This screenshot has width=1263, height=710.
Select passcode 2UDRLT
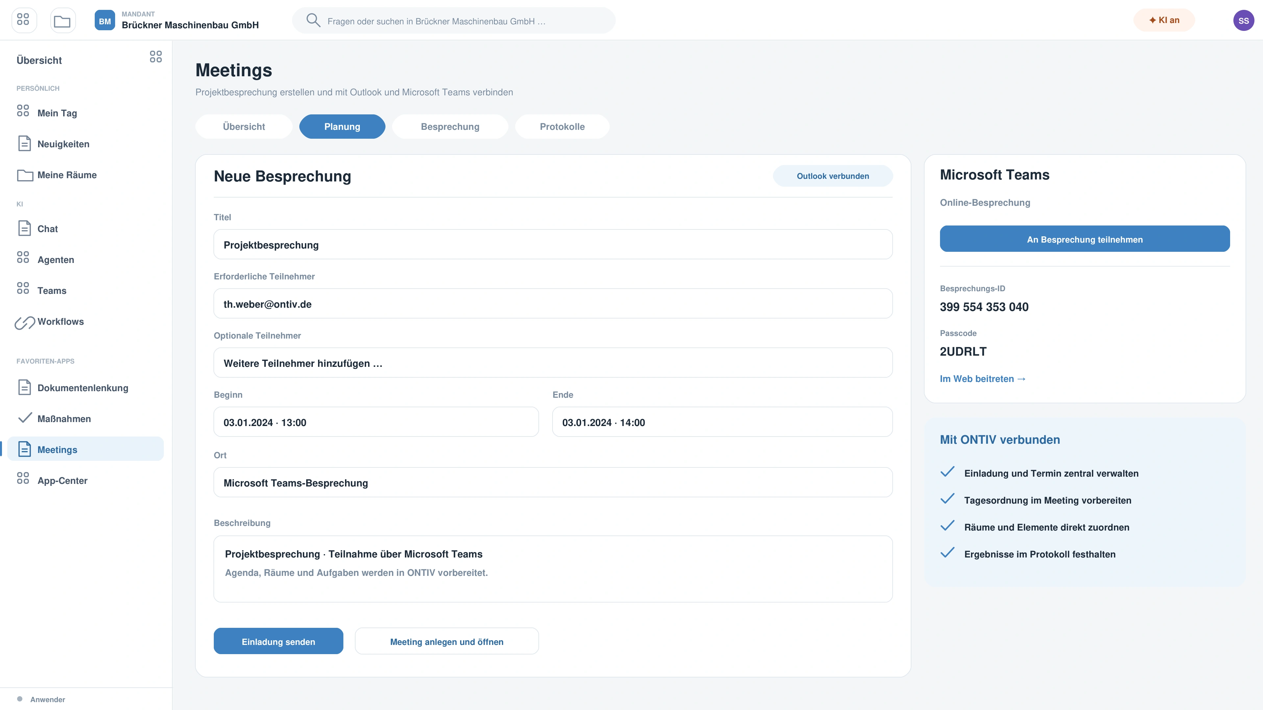pyautogui.click(x=962, y=351)
